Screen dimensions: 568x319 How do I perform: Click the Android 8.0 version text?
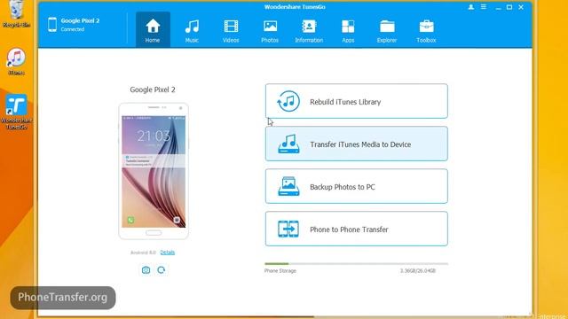point(143,253)
